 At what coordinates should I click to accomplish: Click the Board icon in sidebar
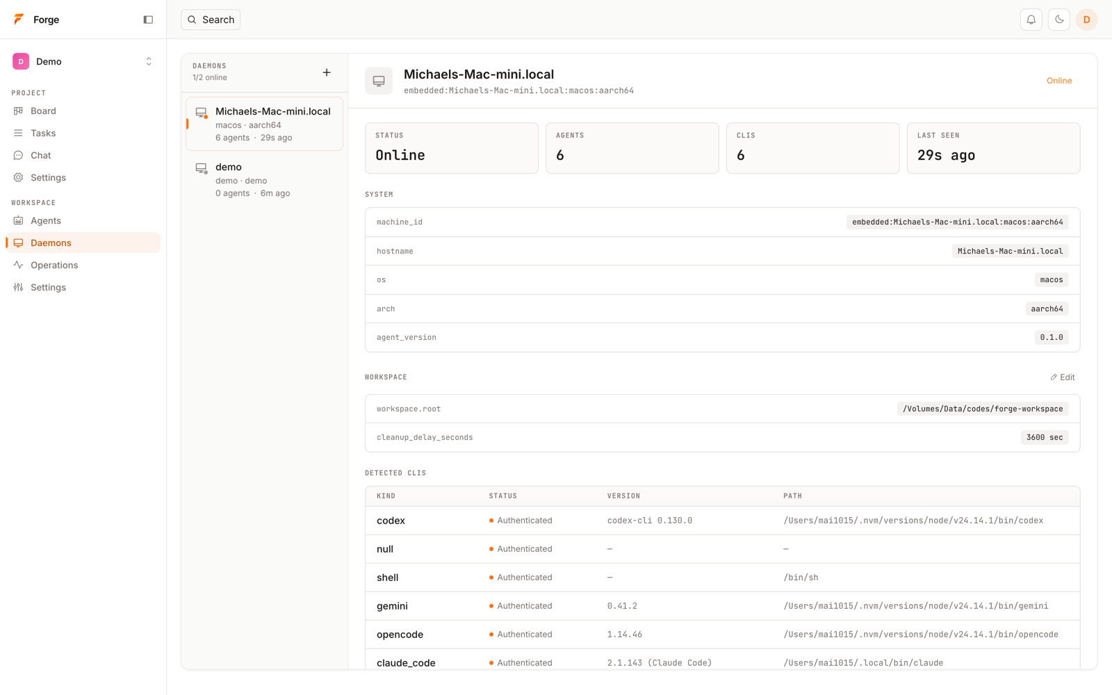pos(18,111)
